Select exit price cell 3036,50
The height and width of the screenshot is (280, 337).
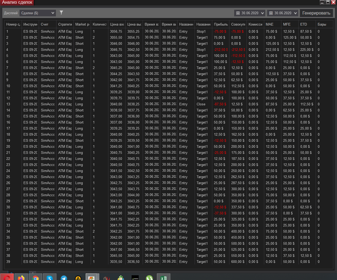133,262
